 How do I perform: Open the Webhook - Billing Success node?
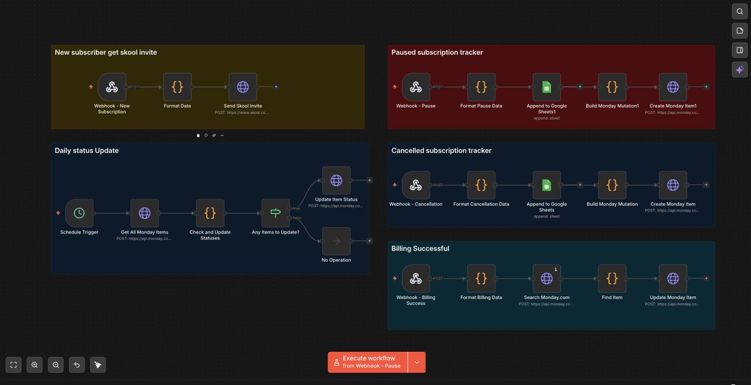416,278
